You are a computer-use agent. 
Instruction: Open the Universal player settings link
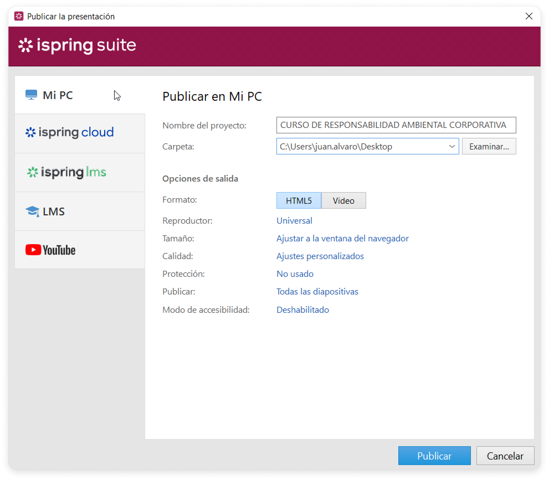(294, 221)
